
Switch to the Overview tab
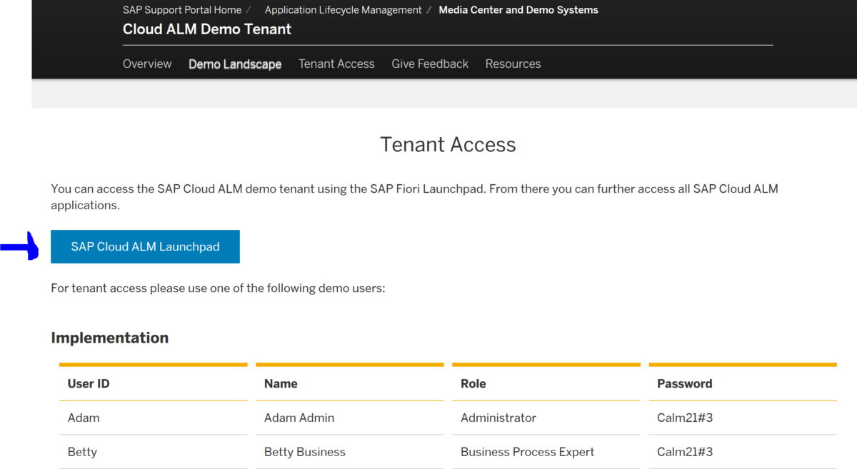pyautogui.click(x=147, y=64)
